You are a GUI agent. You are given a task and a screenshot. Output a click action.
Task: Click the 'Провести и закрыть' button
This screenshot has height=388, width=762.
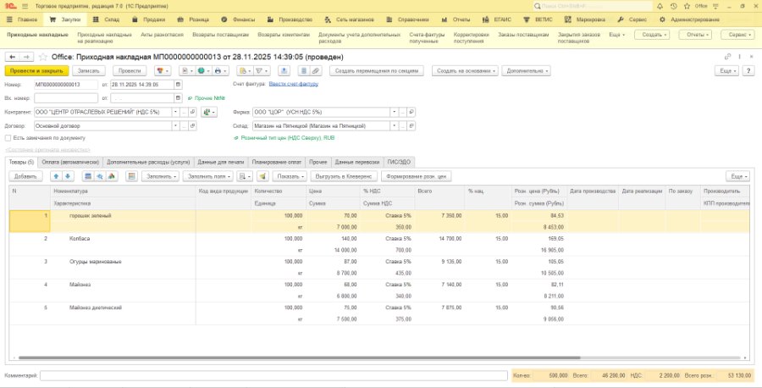(x=37, y=71)
